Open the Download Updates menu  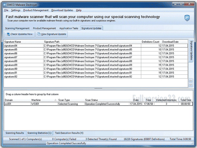point(62,10)
